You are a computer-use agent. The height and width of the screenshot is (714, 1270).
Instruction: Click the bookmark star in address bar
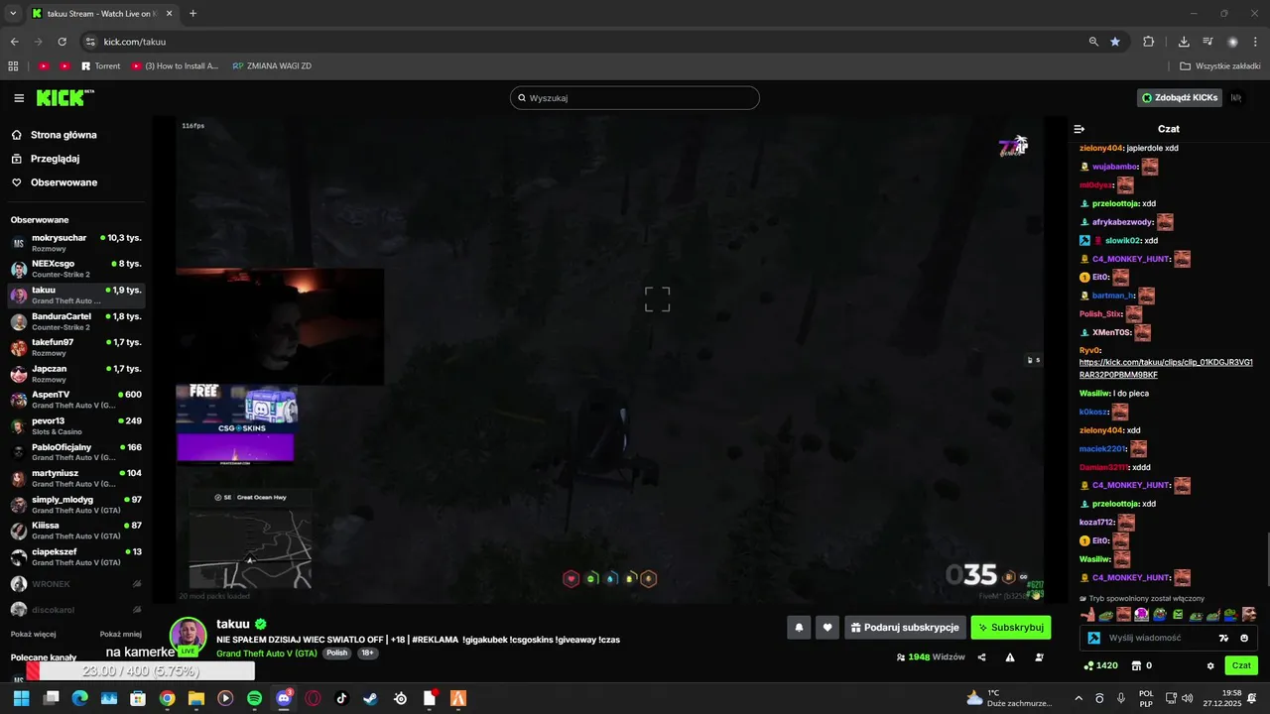(1115, 42)
